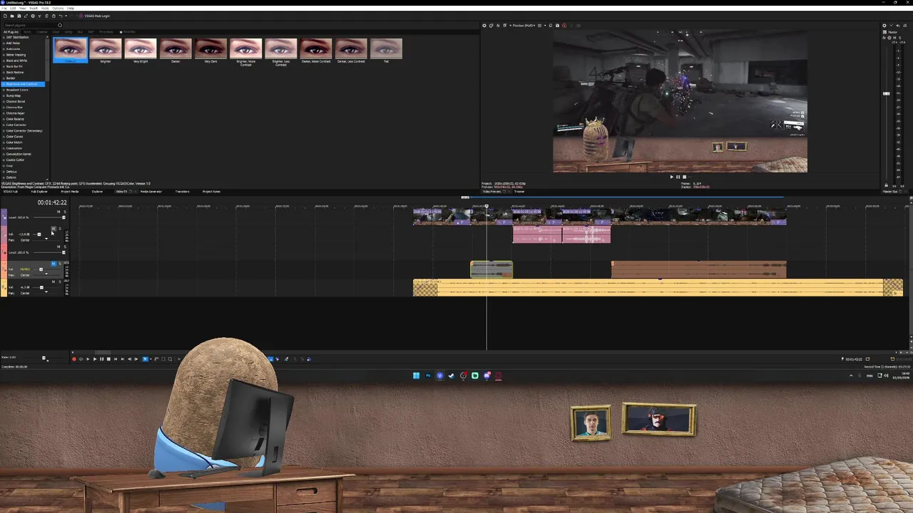Solo the fifth track (yellow audio)

pyautogui.click(x=60, y=281)
